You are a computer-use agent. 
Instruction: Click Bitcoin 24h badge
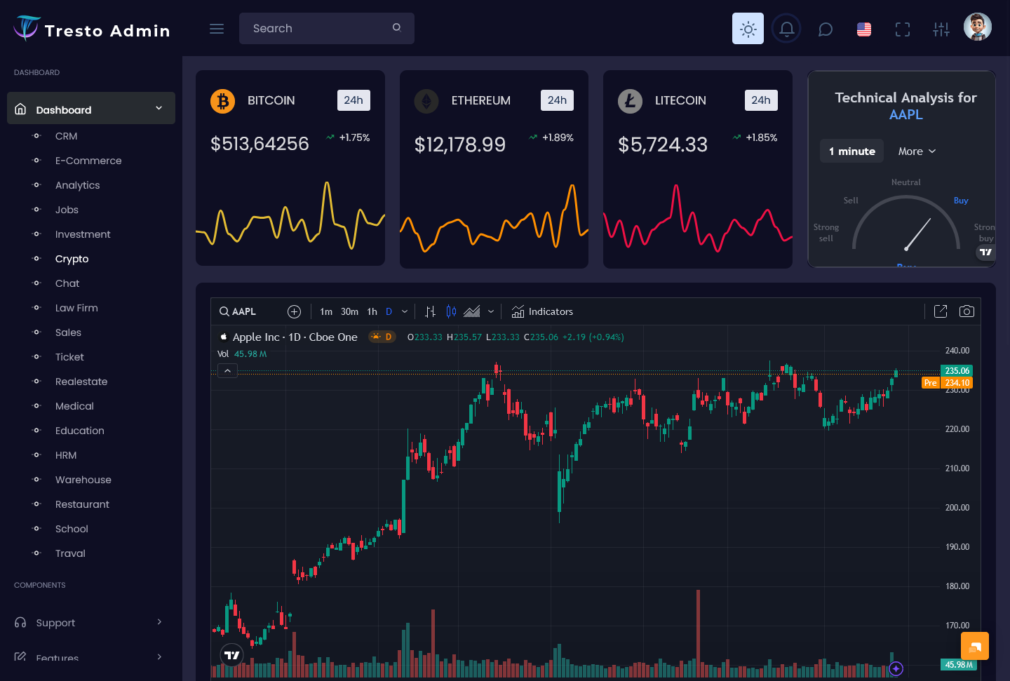[353, 100]
